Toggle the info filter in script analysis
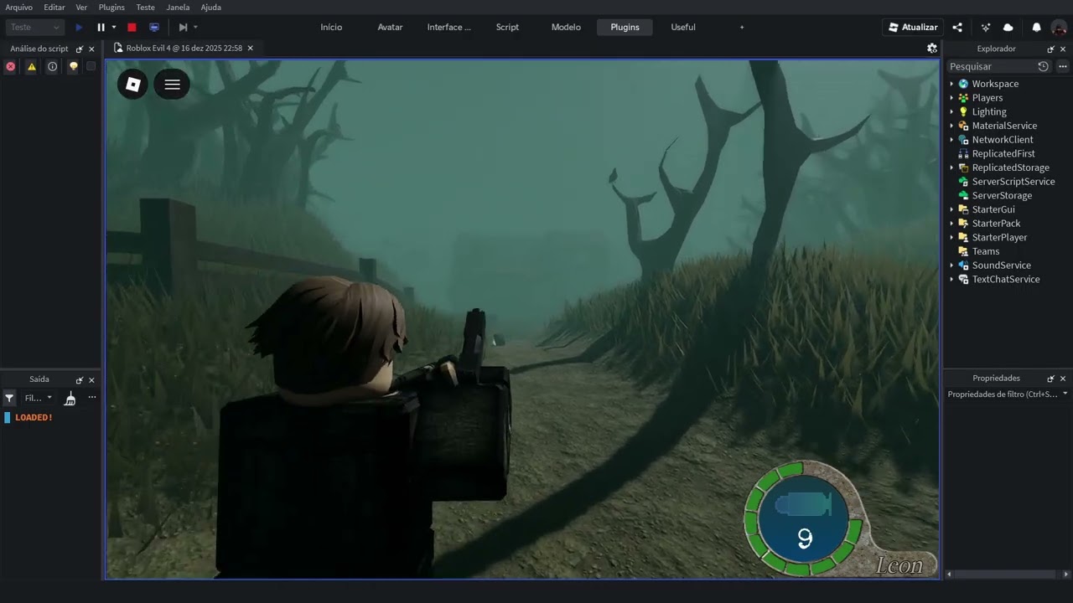The height and width of the screenshot is (603, 1073). coord(52,66)
